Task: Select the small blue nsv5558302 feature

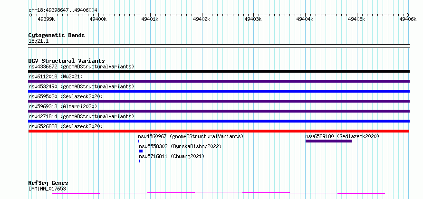Action: pyautogui.click(x=141, y=151)
